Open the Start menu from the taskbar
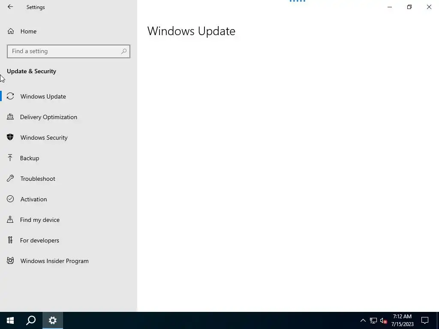The height and width of the screenshot is (329, 439). coord(10,320)
